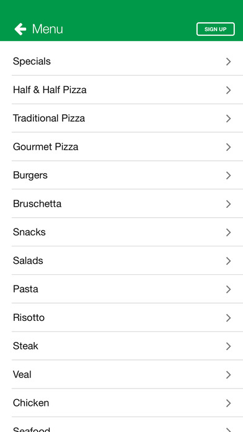Tap the Sign Up button
This screenshot has height=432, width=243.
[x=216, y=29]
